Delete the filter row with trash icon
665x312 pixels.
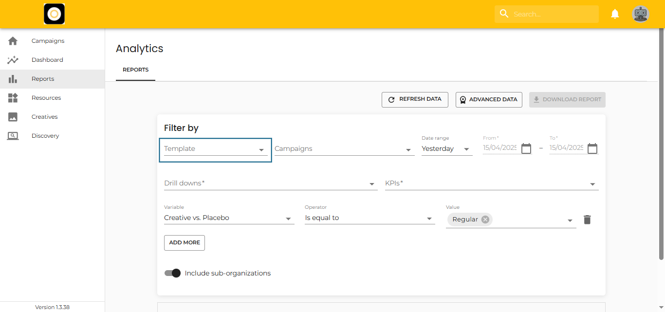pyautogui.click(x=587, y=220)
